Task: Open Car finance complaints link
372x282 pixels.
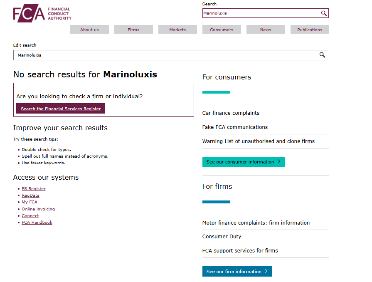Action: [x=231, y=113]
